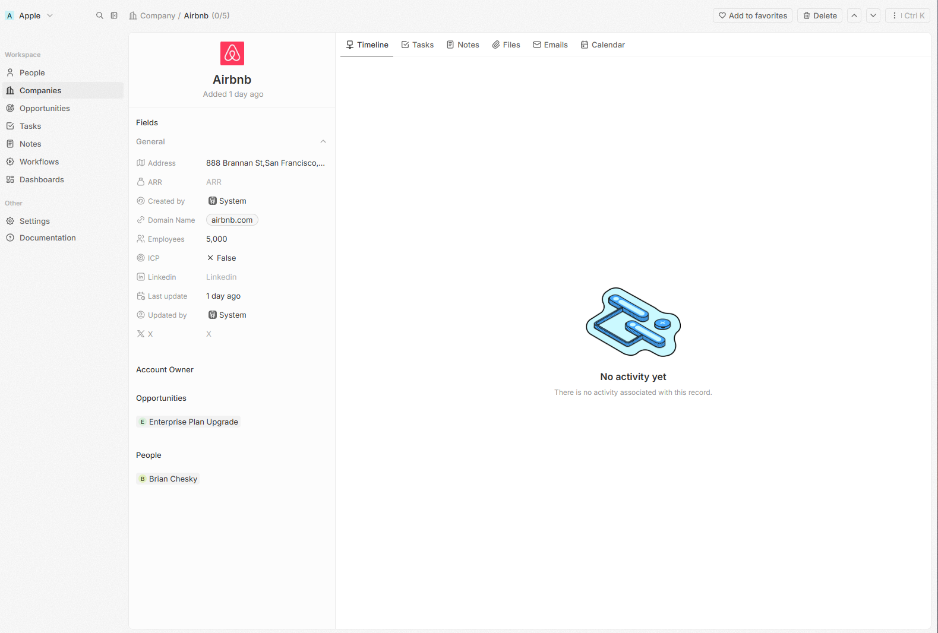Edit the Employees value 5,000
The image size is (938, 633).
[217, 239]
